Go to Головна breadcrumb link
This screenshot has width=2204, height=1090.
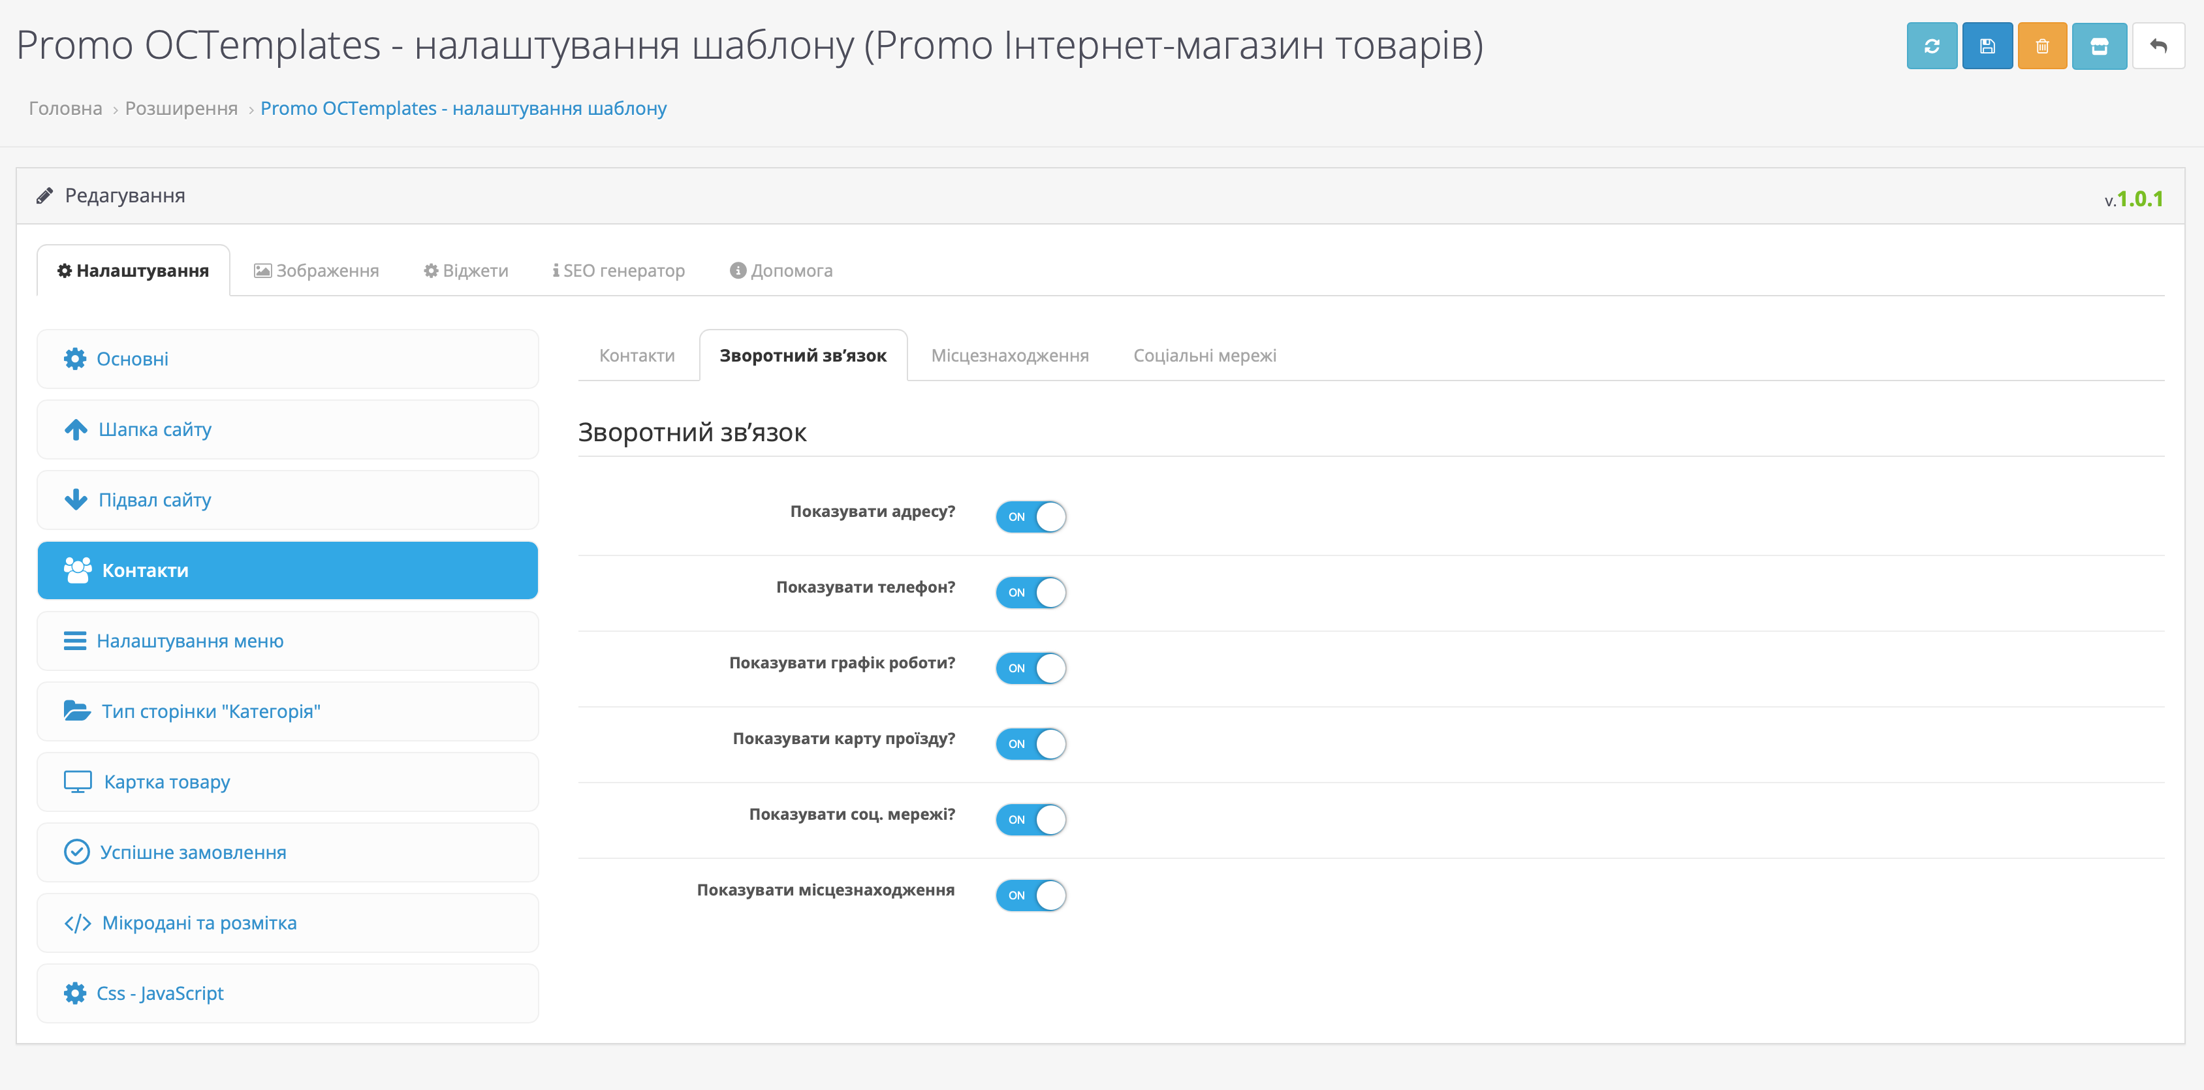65,108
